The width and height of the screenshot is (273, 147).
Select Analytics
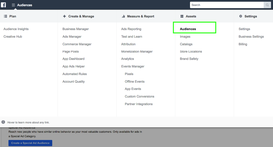(127, 59)
